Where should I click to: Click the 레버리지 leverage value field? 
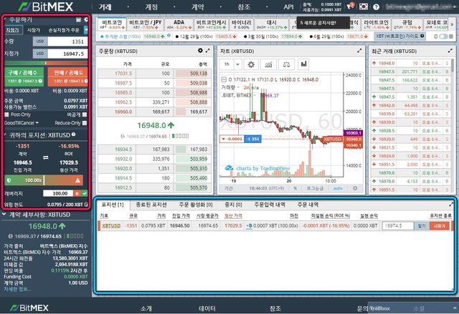tap(58, 193)
